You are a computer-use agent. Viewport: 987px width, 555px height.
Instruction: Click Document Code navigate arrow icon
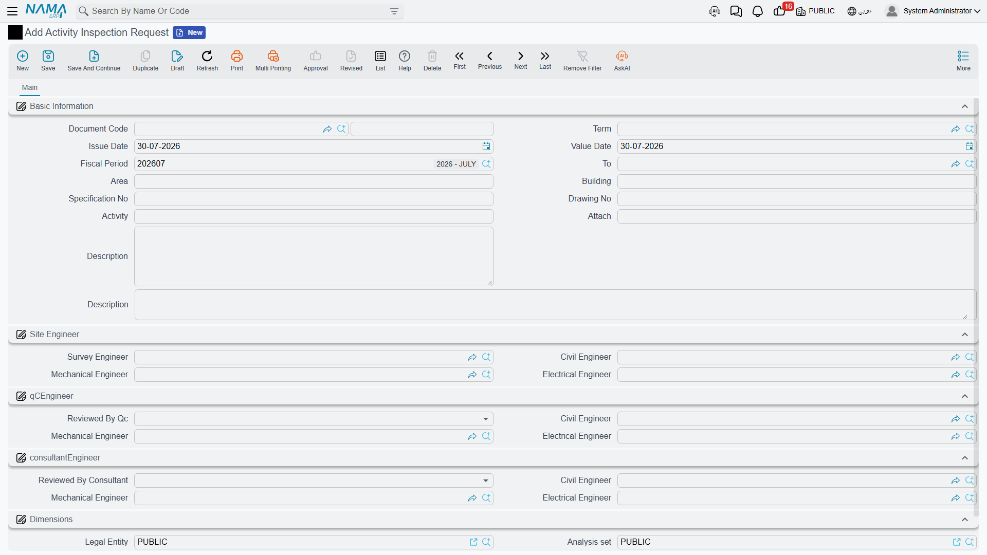[x=327, y=129]
